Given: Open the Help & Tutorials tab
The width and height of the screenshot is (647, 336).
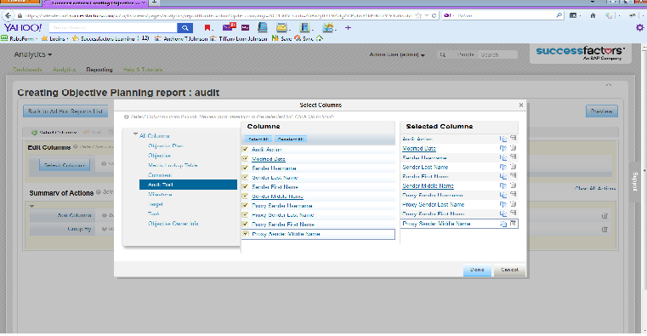Looking at the screenshot, I should tap(143, 70).
